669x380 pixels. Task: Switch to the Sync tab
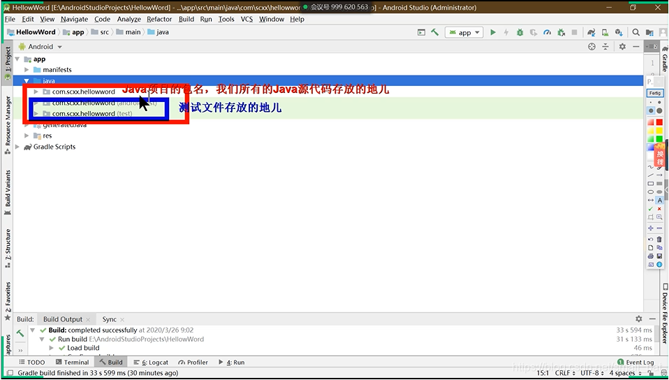tap(109, 319)
